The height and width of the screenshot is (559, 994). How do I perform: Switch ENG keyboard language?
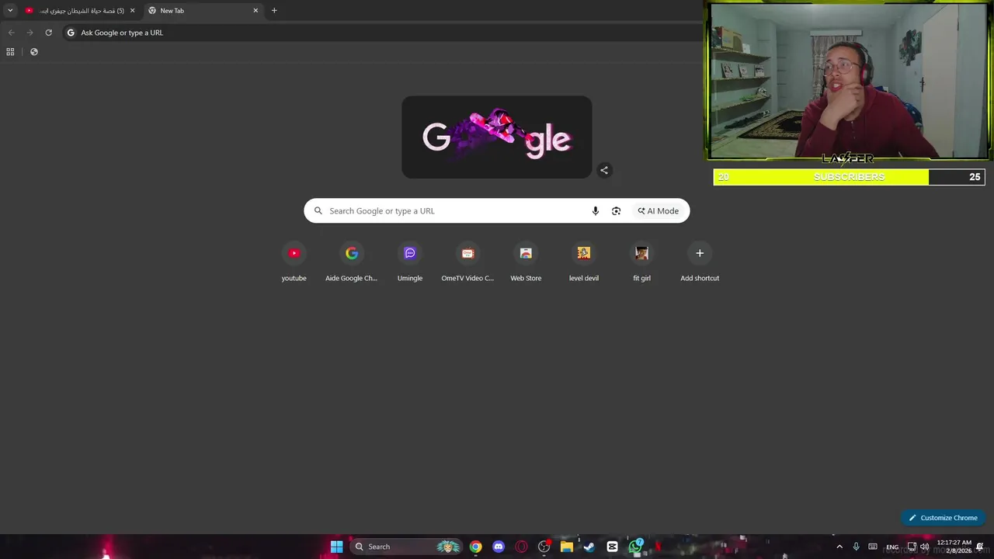[892, 547]
